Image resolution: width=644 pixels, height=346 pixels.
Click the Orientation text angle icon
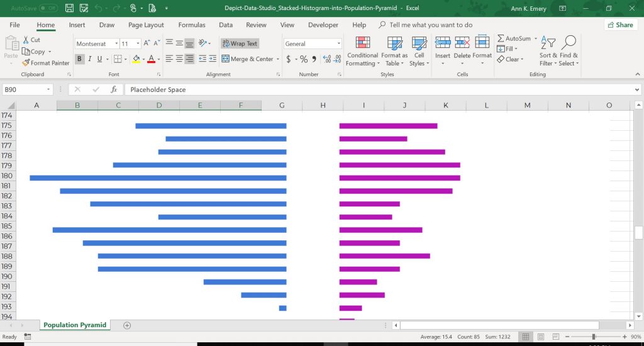tap(203, 43)
